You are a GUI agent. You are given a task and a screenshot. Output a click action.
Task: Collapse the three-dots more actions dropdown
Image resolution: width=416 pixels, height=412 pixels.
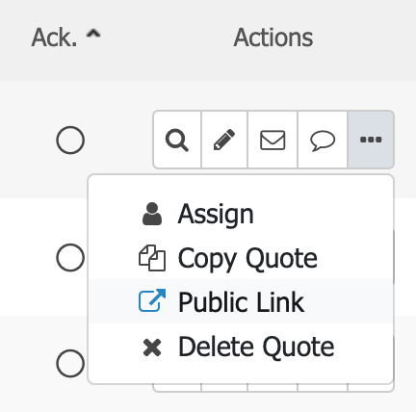[371, 140]
